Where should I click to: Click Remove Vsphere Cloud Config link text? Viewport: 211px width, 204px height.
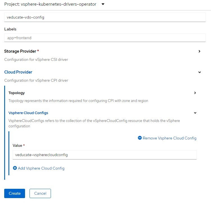(x=169, y=138)
